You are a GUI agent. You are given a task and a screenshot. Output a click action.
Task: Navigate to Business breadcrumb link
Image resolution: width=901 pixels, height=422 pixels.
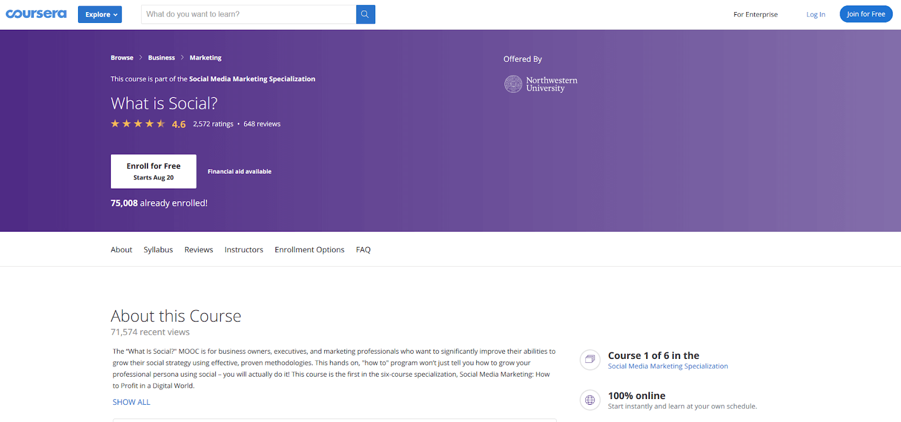click(161, 58)
